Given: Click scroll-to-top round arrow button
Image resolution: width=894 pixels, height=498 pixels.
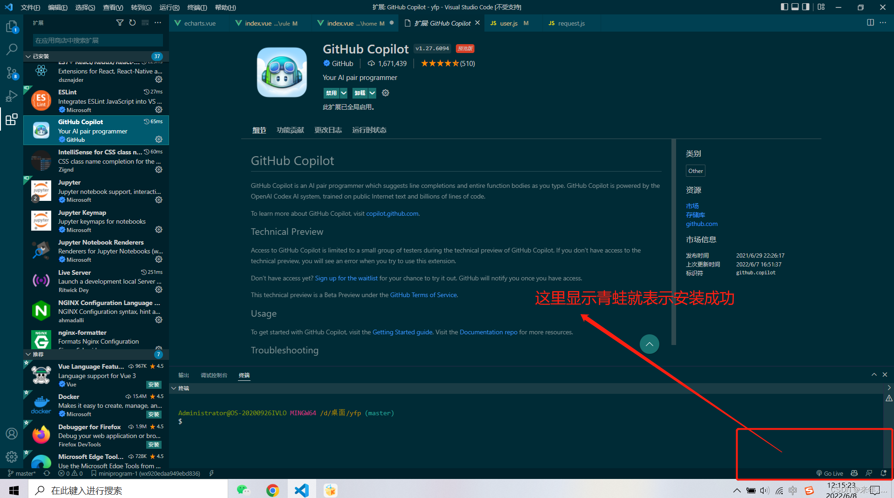Looking at the screenshot, I should click(x=649, y=344).
